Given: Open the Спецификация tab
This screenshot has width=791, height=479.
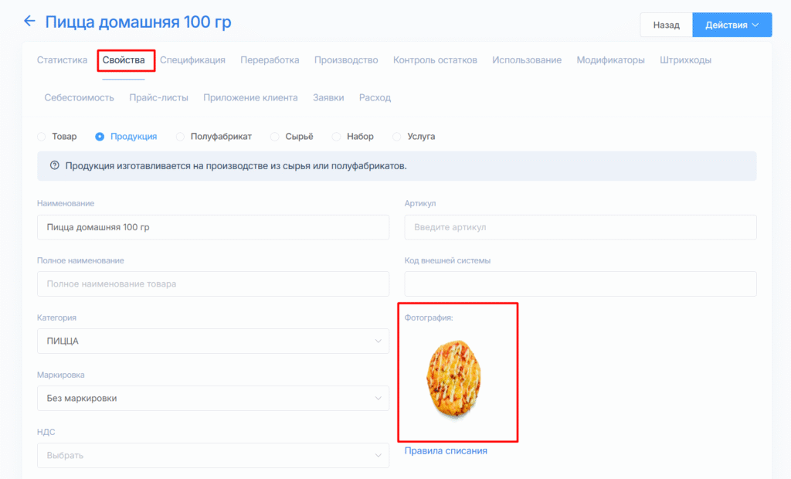Looking at the screenshot, I should tap(192, 60).
